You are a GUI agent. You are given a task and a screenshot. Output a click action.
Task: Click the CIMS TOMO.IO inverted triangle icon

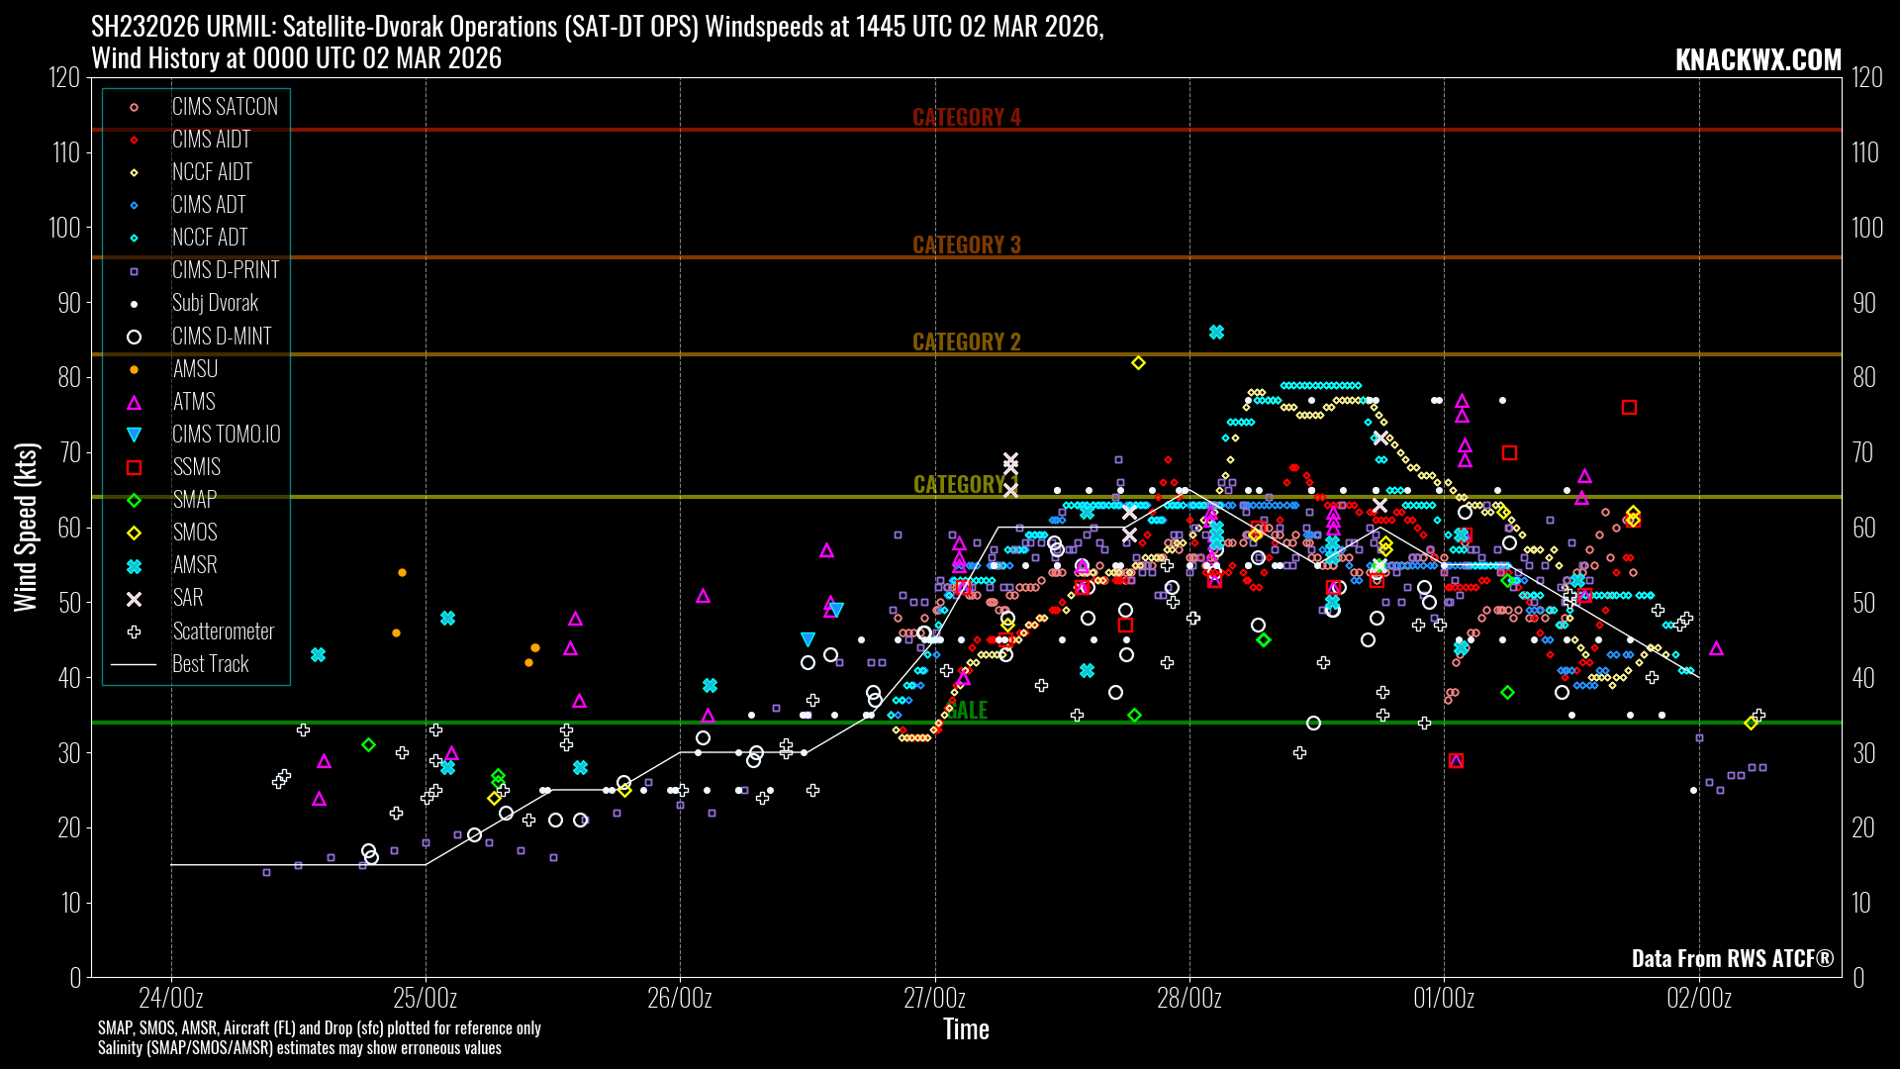click(x=134, y=435)
